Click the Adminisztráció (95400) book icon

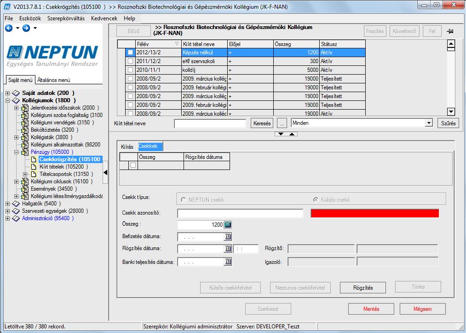click(16, 218)
